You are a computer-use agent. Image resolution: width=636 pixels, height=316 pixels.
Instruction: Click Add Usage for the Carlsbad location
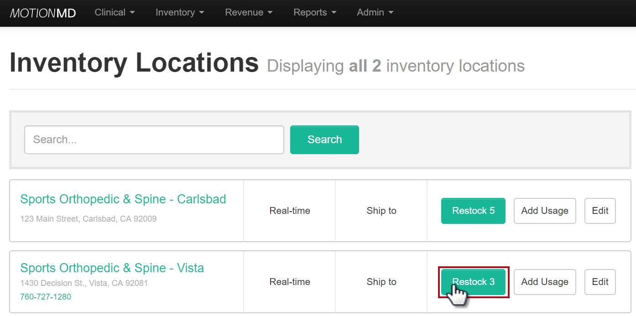[x=545, y=211]
